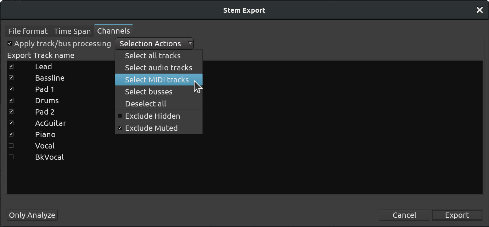Uncheck the Piano track export box

point(11,134)
